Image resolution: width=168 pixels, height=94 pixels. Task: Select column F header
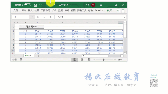[x=75, y=23]
